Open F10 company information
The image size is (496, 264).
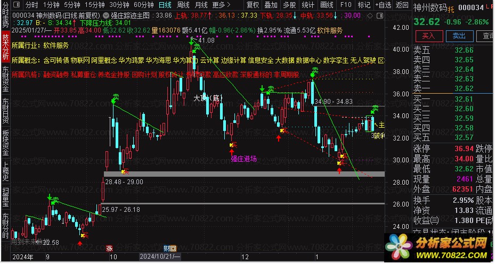pyautogui.click(x=346, y=5)
